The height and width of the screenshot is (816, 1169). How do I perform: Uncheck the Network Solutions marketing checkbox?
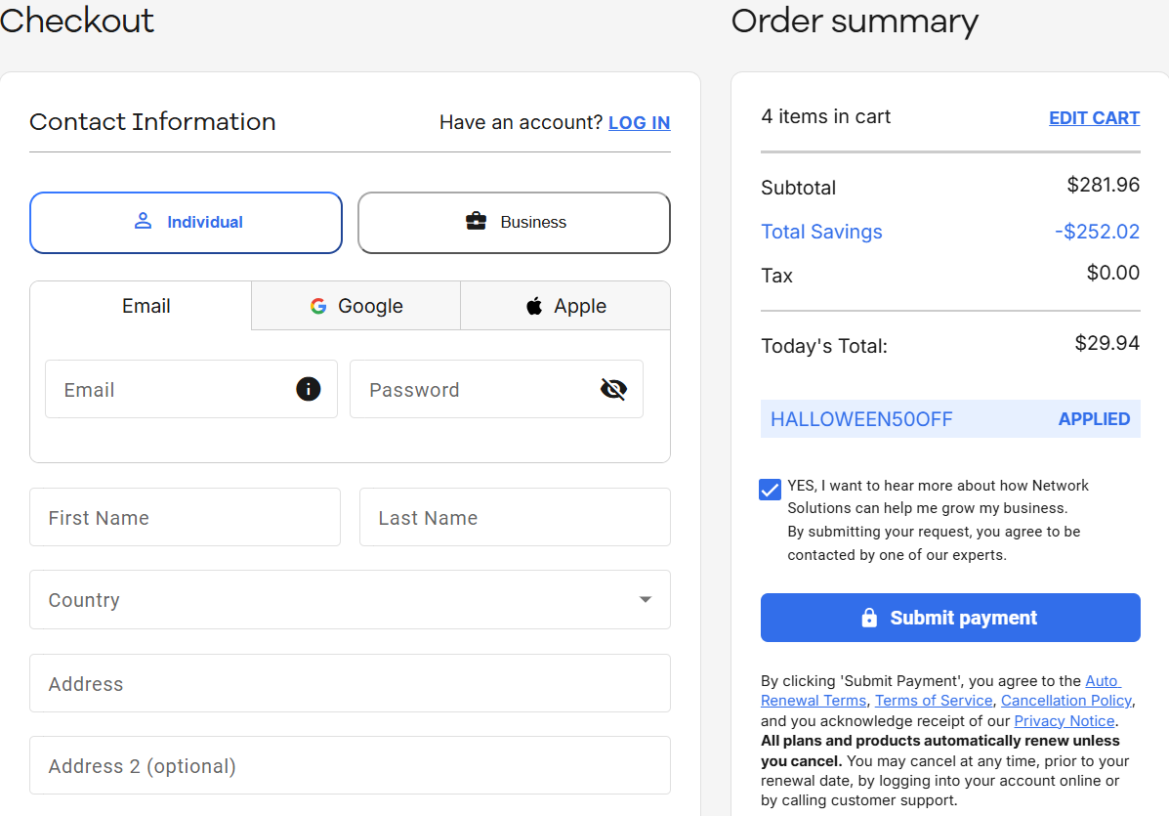pos(770,490)
